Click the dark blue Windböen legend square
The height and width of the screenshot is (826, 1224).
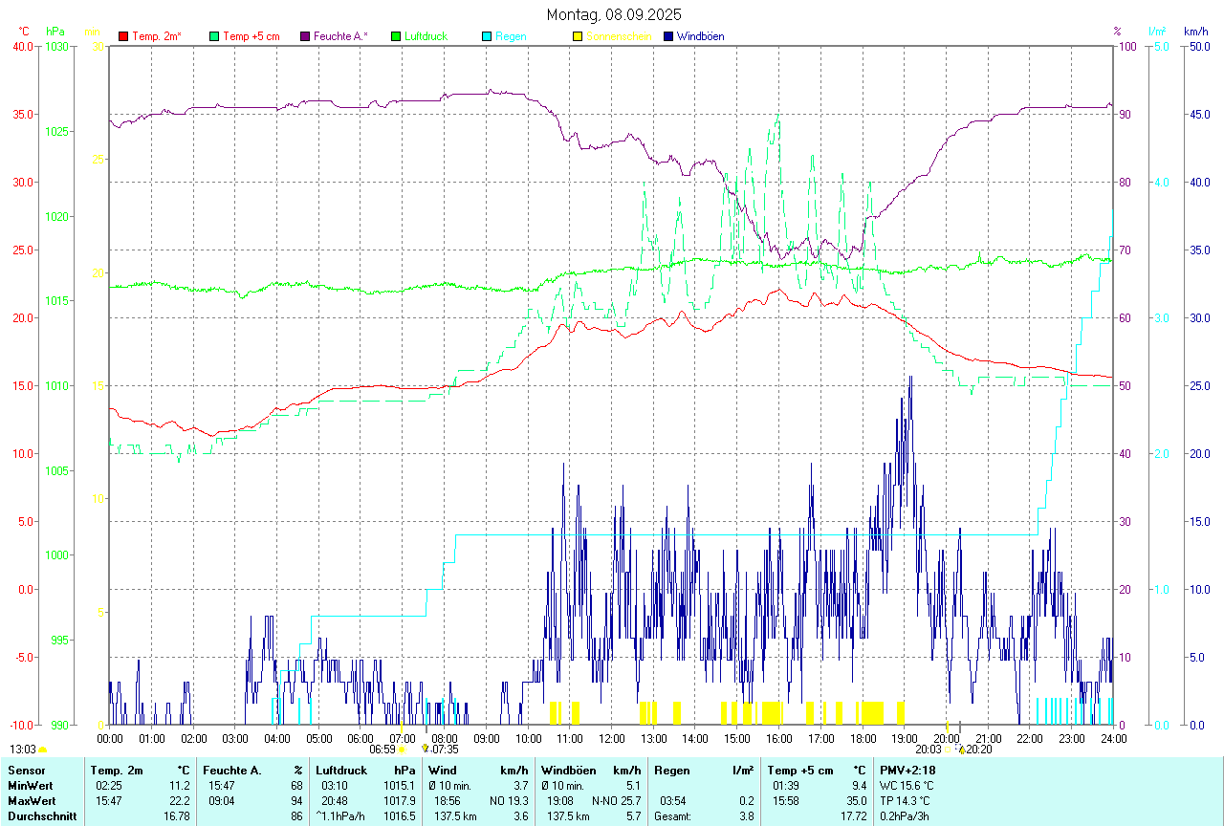(668, 36)
